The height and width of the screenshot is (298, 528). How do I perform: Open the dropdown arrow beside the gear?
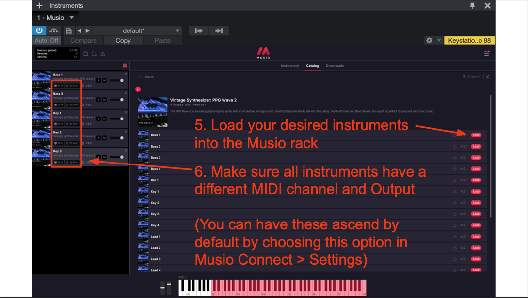[439, 40]
